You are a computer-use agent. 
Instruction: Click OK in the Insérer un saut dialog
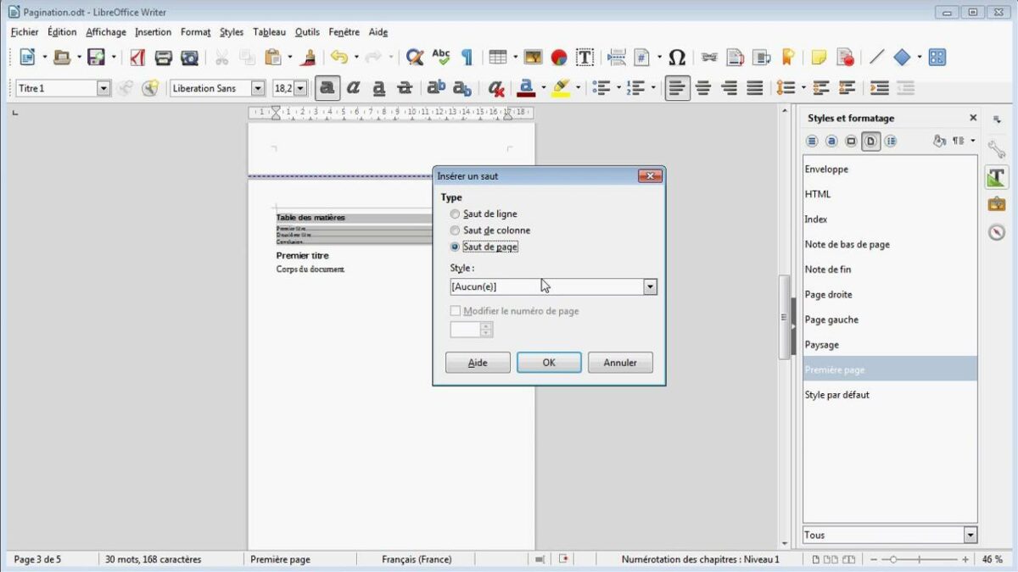(x=549, y=363)
